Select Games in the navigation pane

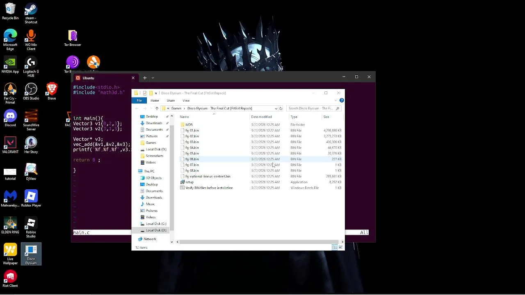(x=151, y=143)
